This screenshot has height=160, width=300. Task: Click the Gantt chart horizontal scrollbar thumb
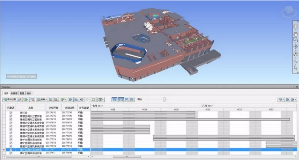tap(127, 156)
